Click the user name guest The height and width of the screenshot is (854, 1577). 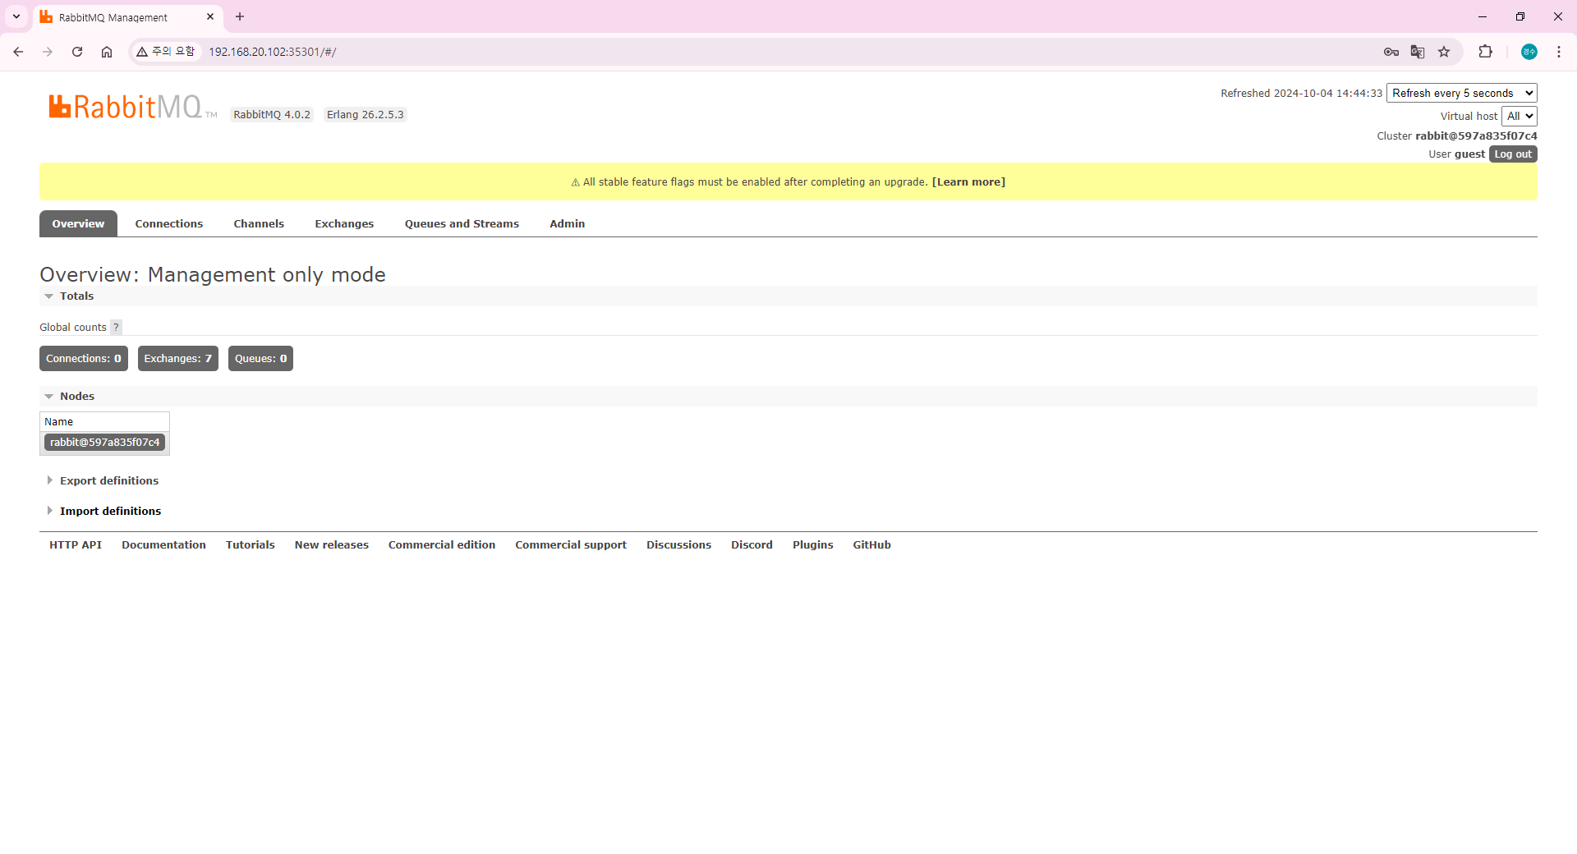click(1469, 154)
